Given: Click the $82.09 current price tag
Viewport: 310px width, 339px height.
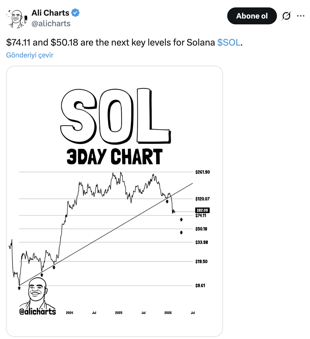Looking at the screenshot, I should point(202,210).
